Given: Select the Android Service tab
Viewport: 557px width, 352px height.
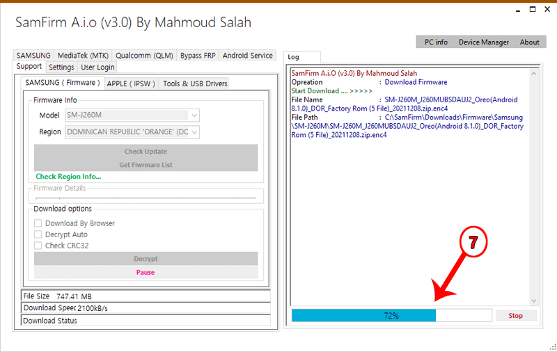Looking at the screenshot, I should (x=248, y=56).
